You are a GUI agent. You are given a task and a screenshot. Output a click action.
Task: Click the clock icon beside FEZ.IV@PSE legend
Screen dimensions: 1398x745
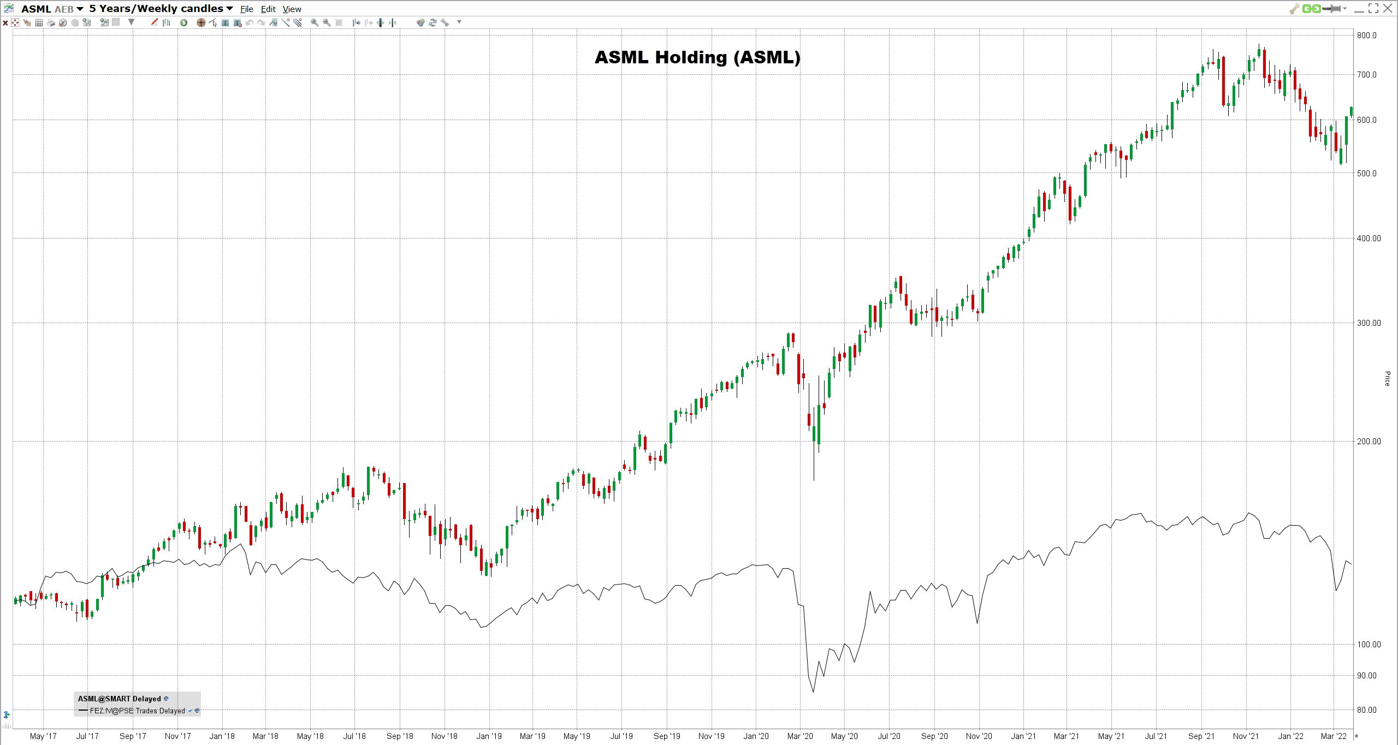[x=197, y=711]
